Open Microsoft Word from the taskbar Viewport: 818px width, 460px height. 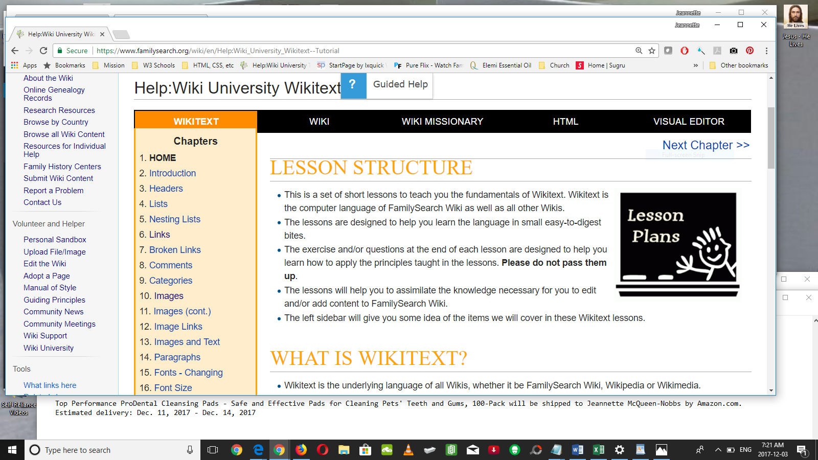coord(578,450)
